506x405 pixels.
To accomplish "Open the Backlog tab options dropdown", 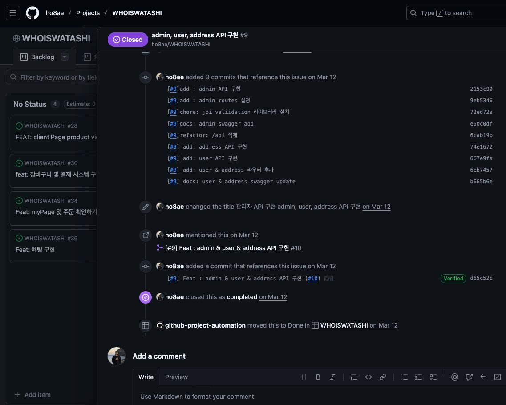I will [65, 57].
